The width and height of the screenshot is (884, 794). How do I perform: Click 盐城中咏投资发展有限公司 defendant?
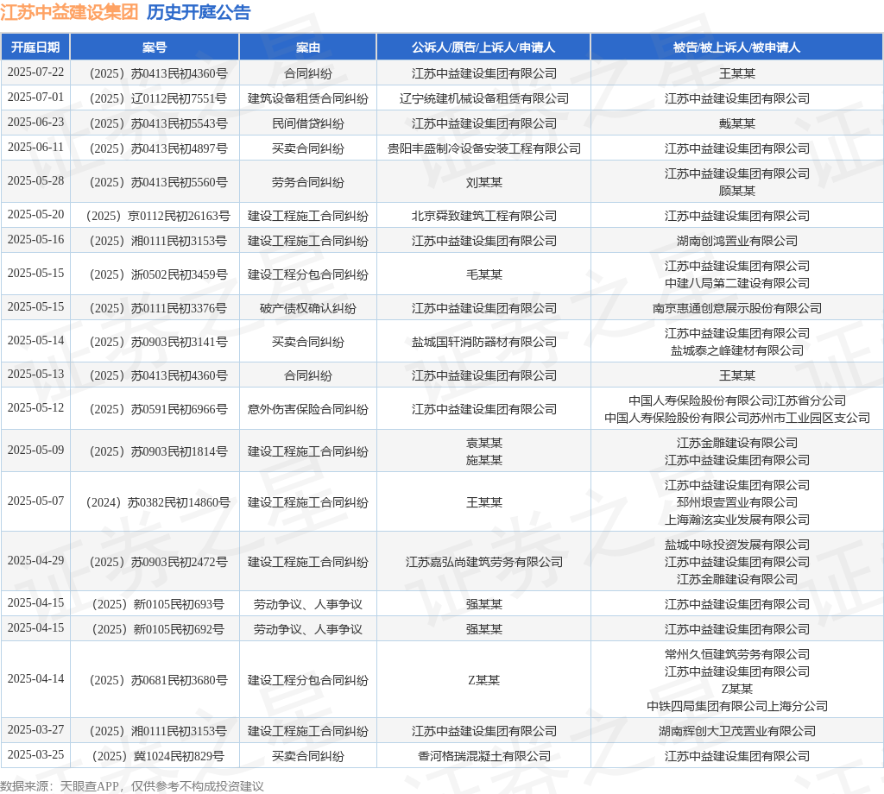tap(737, 545)
